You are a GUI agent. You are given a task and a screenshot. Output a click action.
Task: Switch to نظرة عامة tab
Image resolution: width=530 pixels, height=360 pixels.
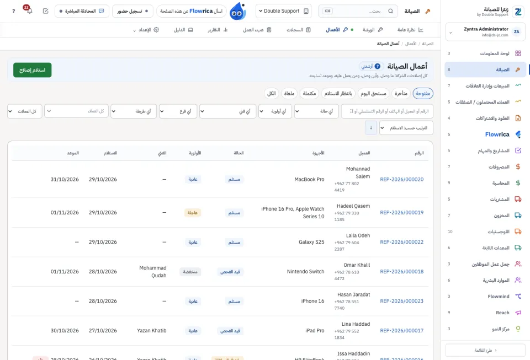tap(410, 30)
